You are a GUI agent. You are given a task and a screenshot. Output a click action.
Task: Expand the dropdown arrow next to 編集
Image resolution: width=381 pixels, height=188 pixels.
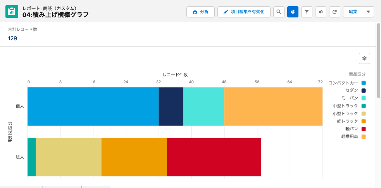(368, 12)
